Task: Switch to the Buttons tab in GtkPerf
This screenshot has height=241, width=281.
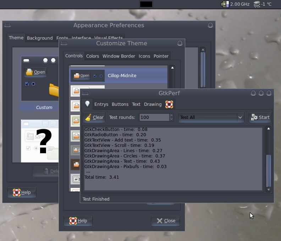Action: pyautogui.click(x=120, y=104)
